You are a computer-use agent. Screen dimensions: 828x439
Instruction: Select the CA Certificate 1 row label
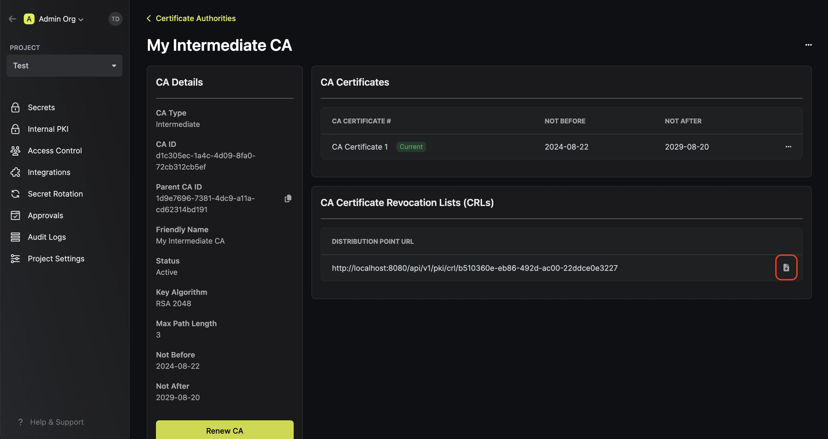(x=360, y=147)
